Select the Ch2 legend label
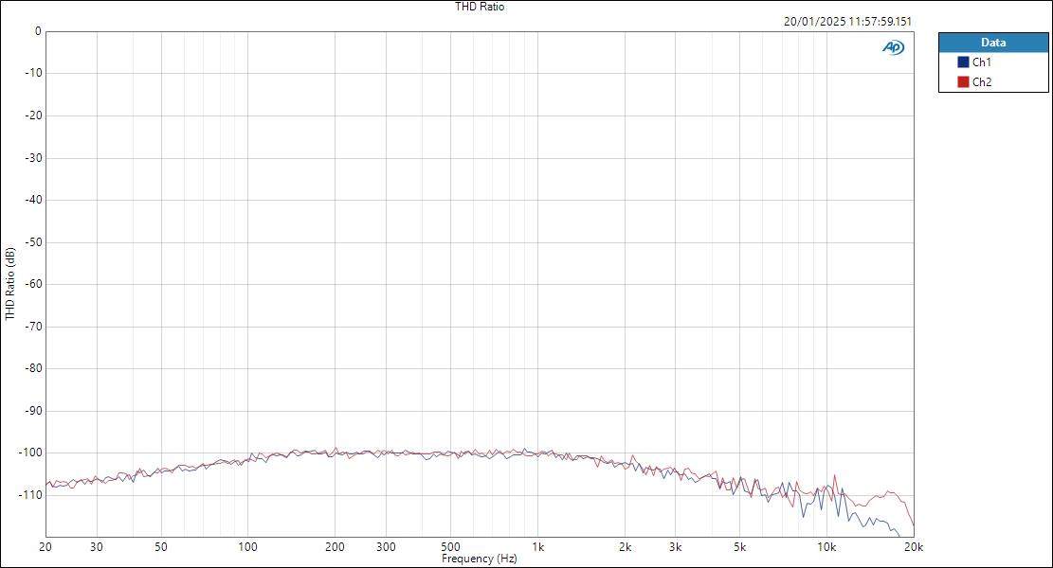 982,81
